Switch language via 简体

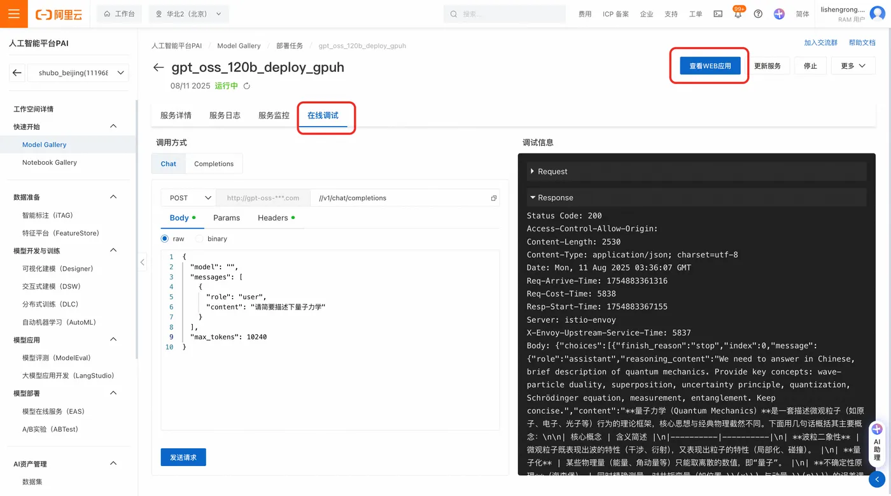click(803, 14)
